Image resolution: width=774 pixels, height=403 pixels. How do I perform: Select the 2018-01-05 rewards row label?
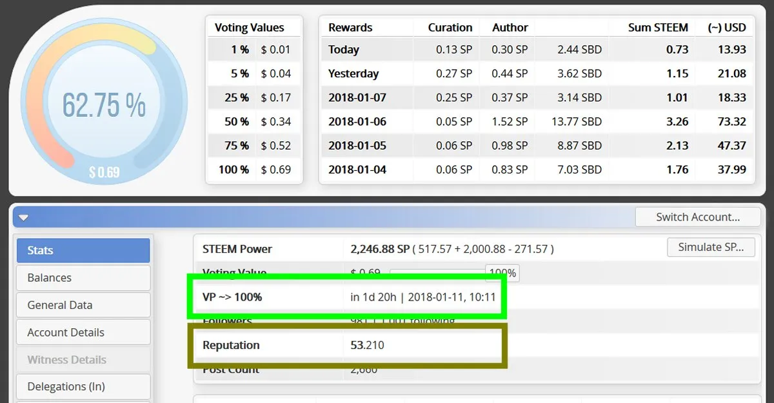click(357, 146)
